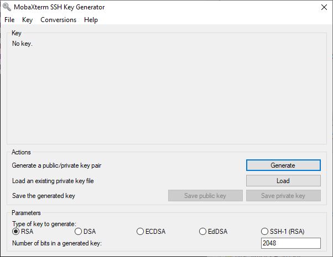The image size is (333, 257).
Task: Click the Save private key button
Action: click(x=283, y=196)
